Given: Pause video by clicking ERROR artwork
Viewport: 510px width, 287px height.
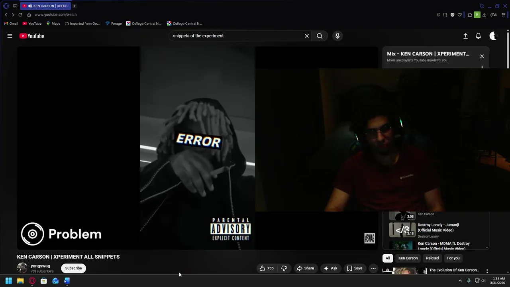Looking at the screenshot, I should 198,140.
